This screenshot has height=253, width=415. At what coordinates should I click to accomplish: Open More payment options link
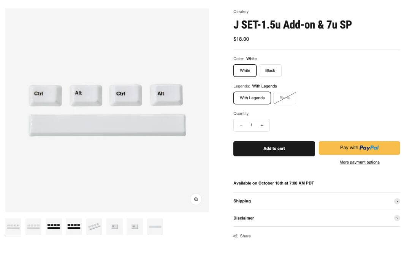pyautogui.click(x=359, y=162)
